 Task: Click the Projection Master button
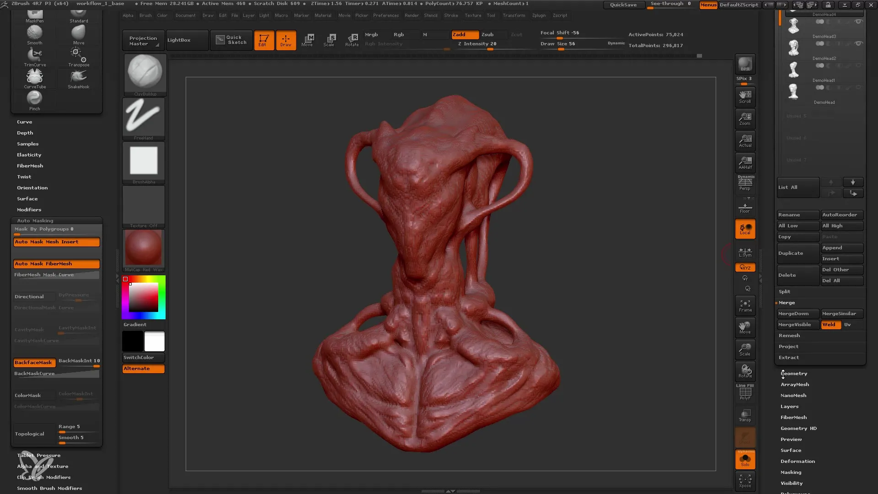click(143, 39)
